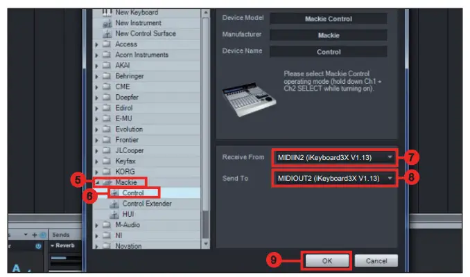Click the JLCooper folder icon
470x277 pixels.
point(107,150)
